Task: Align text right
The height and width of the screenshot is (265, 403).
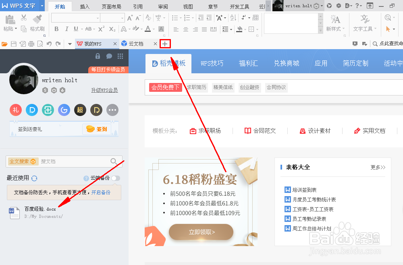Action: coord(195,29)
